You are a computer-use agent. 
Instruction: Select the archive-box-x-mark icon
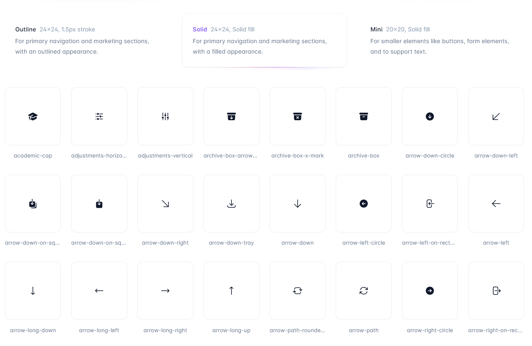(298, 116)
